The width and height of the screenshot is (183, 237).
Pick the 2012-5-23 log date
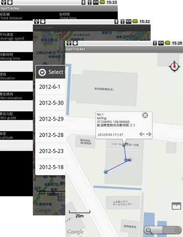51,151
